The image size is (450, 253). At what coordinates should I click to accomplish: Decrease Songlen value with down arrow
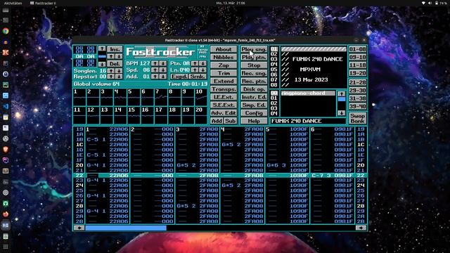coord(119,70)
